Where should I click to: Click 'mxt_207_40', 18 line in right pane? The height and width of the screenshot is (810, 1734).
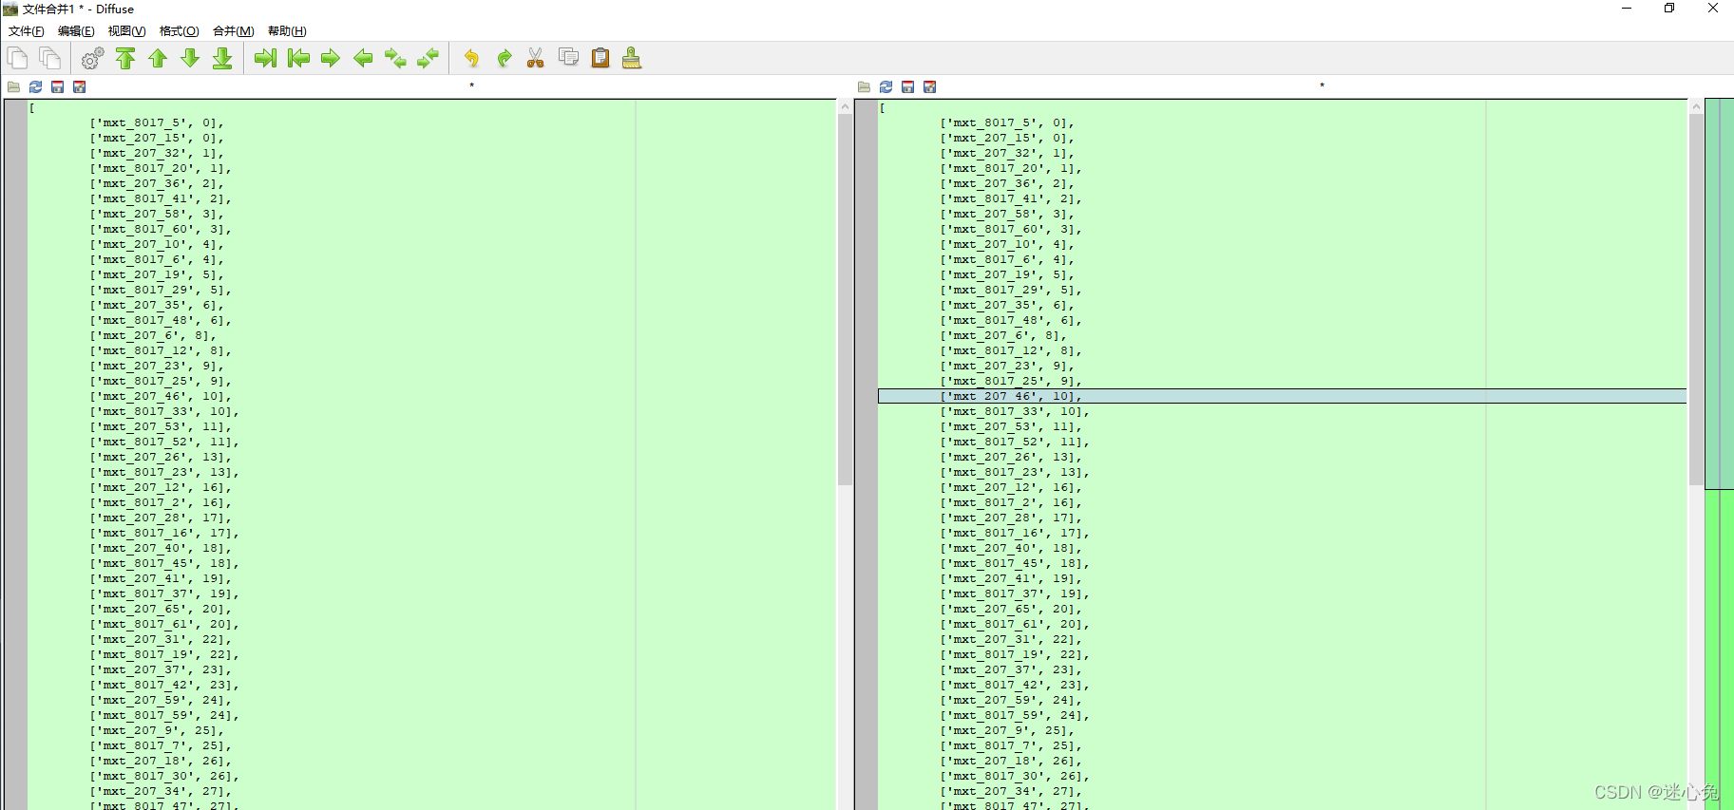pyautogui.click(x=1011, y=548)
